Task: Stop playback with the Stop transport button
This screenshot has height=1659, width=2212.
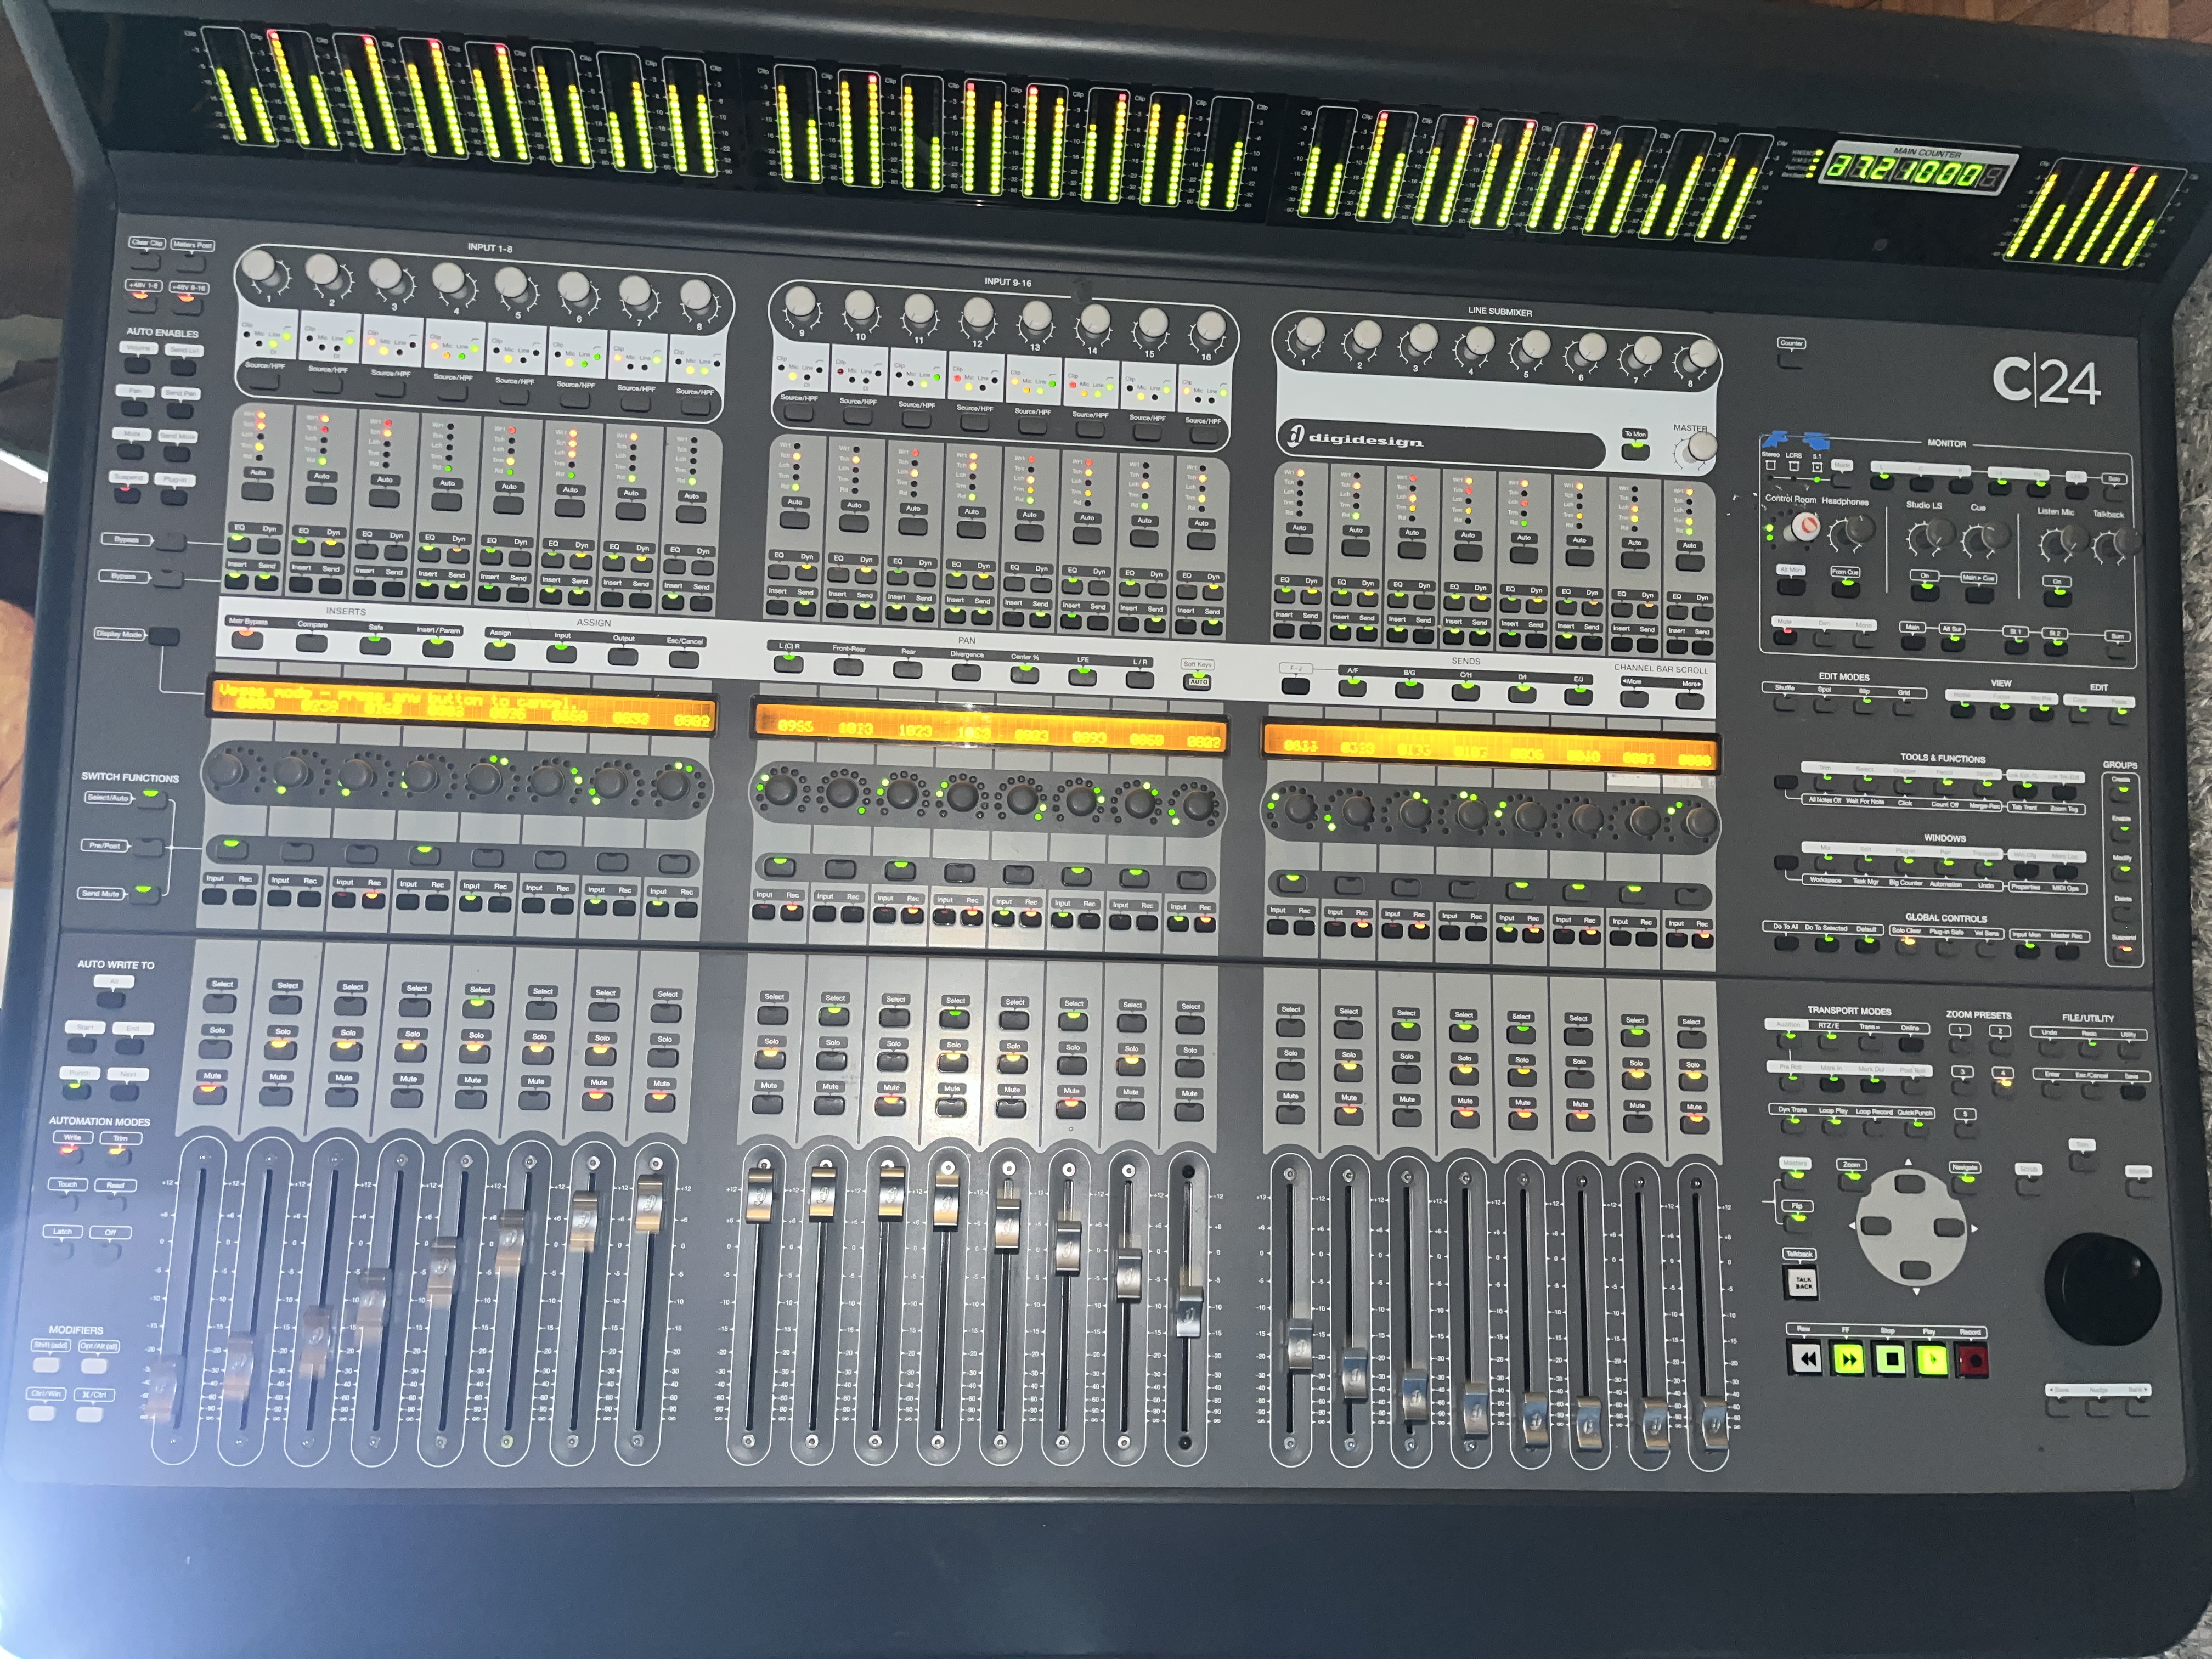Action: pos(1890,1359)
